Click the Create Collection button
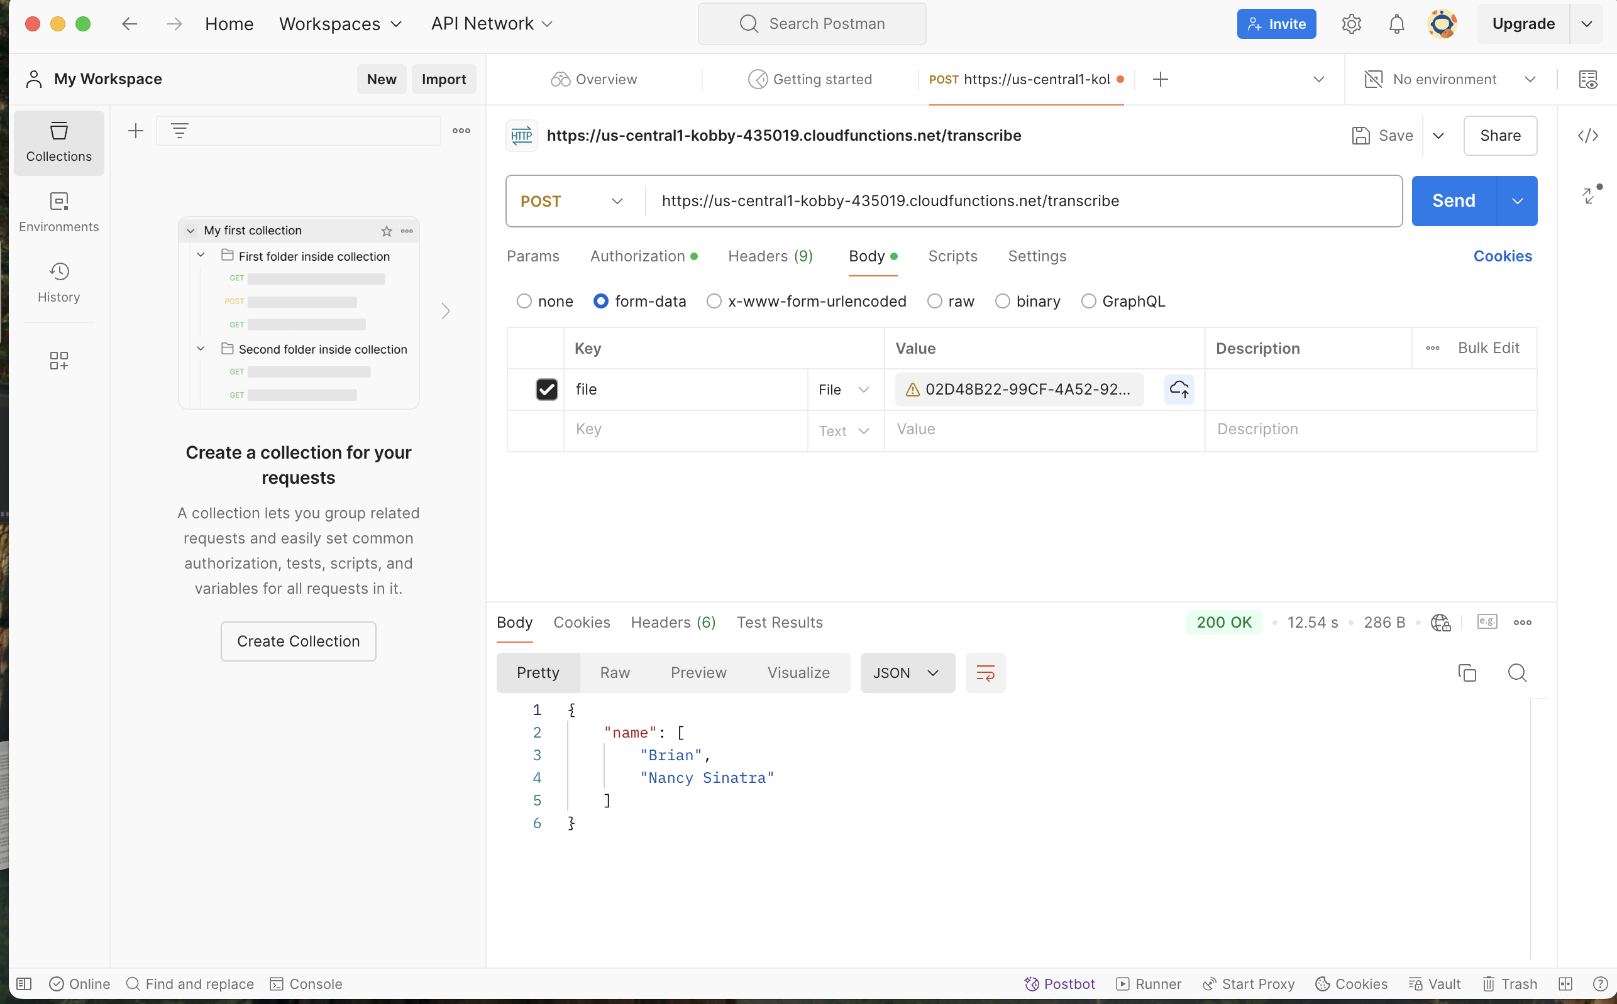Screen dimensions: 1617x1004 [298, 641]
